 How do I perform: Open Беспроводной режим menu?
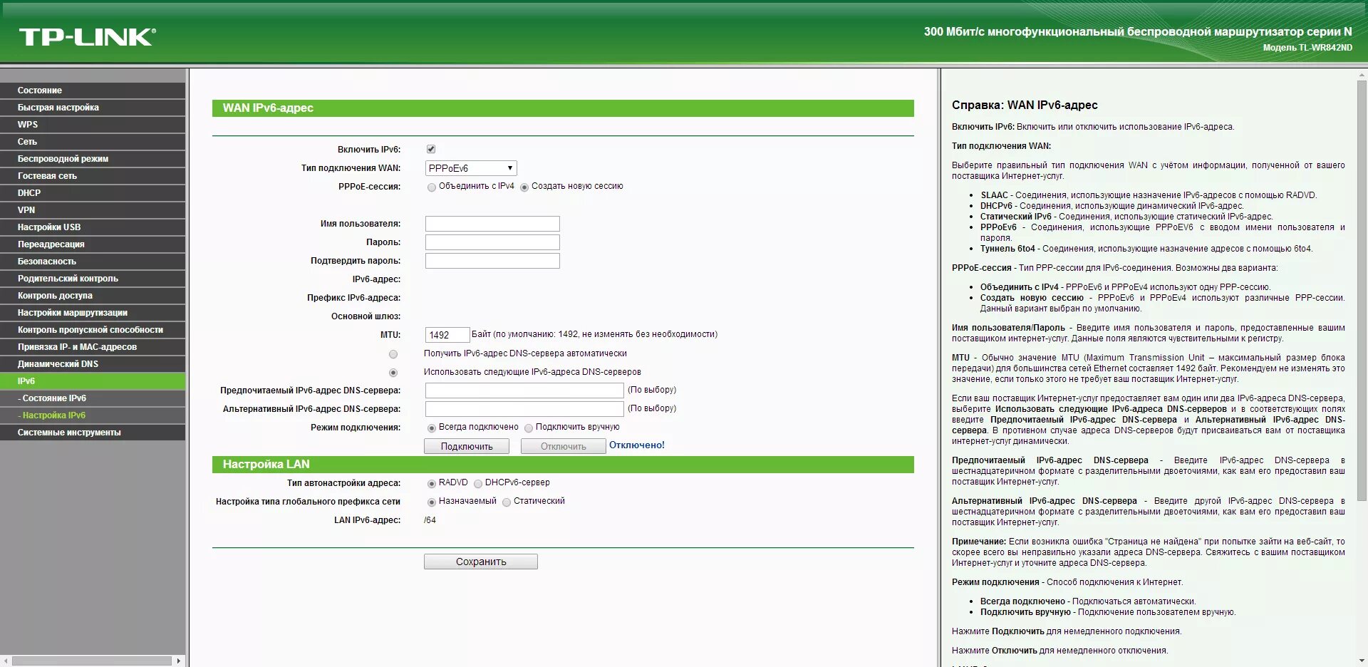pos(93,159)
